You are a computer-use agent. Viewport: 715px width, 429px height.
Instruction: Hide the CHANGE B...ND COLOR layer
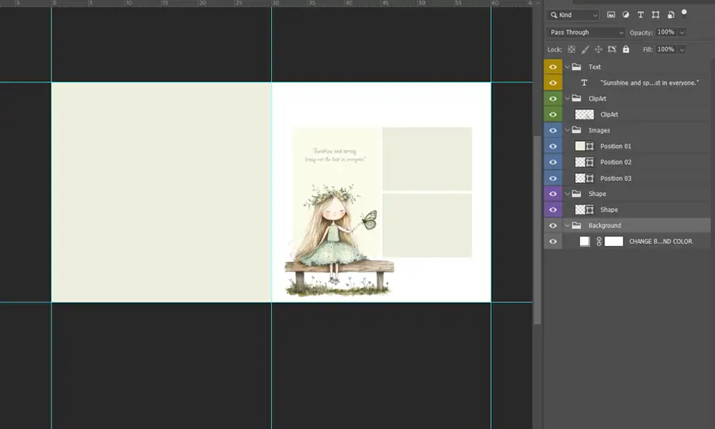pos(553,242)
